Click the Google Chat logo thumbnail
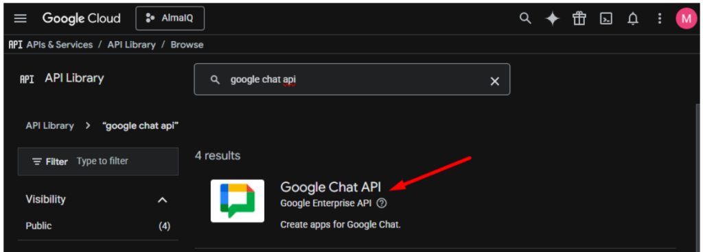Image resolution: width=703 pixels, height=252 pixels. (238, 201)
